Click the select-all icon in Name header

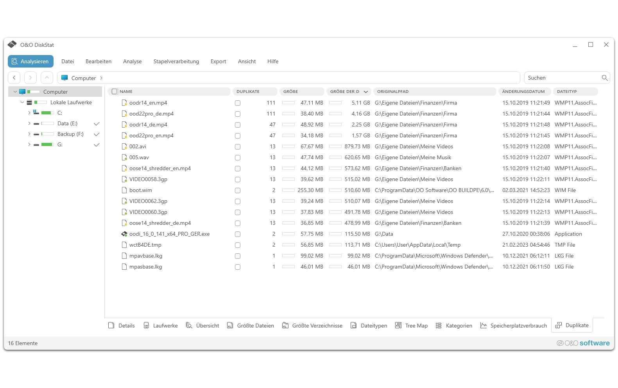click(115, 91)
